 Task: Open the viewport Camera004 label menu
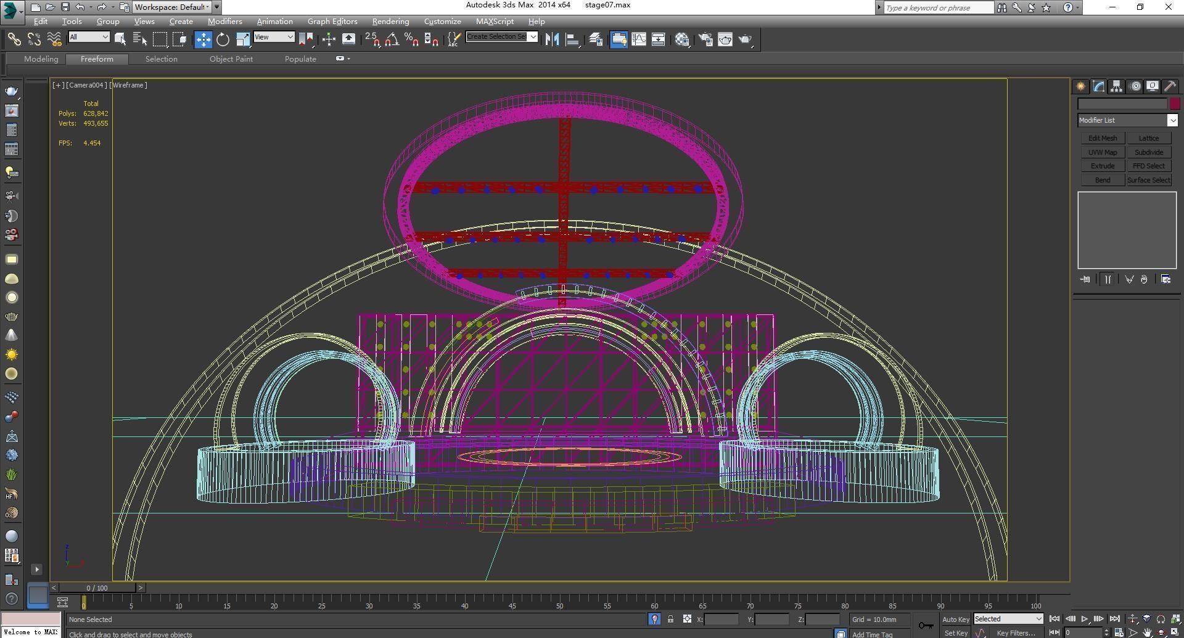[86, 85]
